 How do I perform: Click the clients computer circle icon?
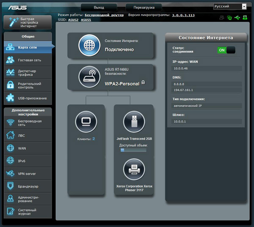[86, 122]
